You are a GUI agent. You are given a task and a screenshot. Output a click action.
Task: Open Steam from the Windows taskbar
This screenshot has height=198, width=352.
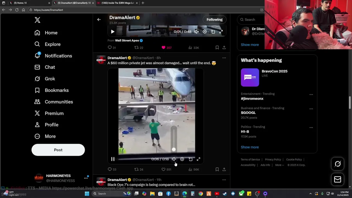[x=225, y=194]
